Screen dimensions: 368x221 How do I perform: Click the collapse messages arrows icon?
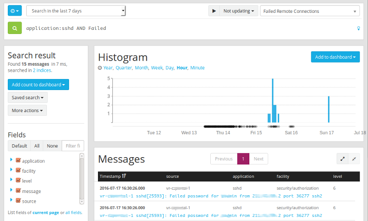tap(354, 159)
